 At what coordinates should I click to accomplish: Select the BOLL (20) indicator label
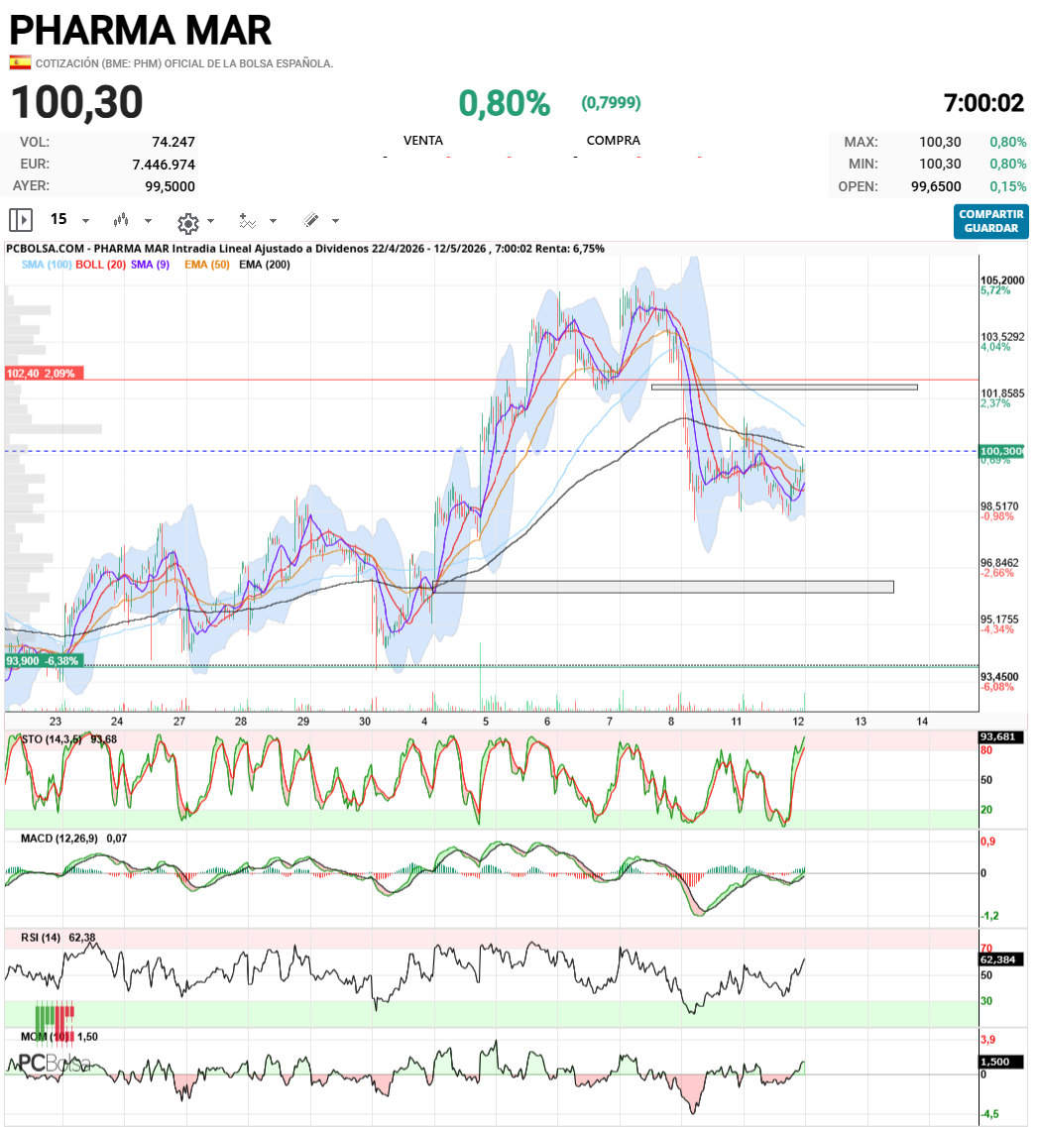click(101, 265)
